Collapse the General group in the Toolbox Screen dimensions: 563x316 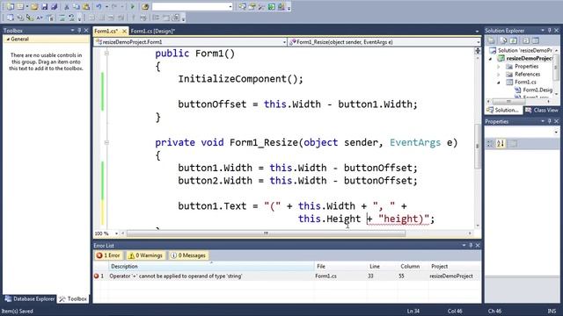[x=8, y=39]
